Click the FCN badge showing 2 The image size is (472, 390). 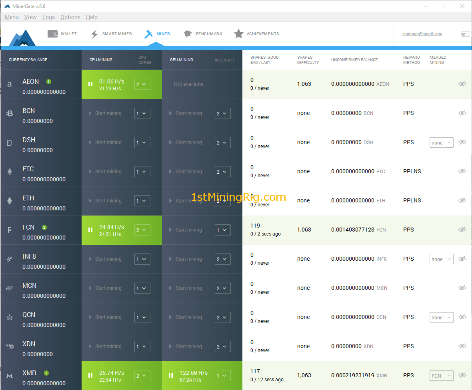coord(44,227)
